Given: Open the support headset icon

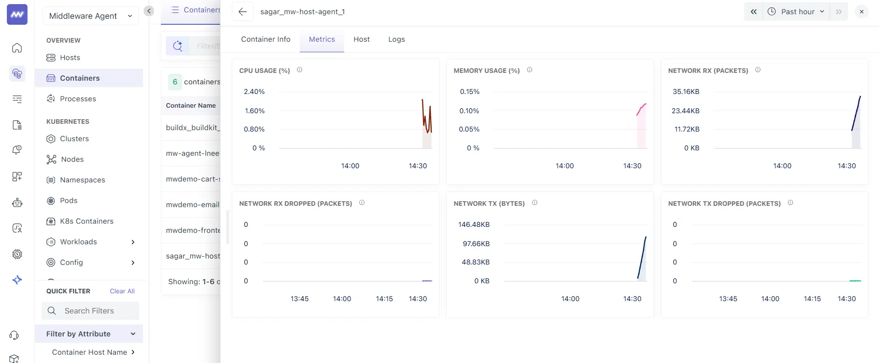Looking at the screenshot, I should coord(14,335).
